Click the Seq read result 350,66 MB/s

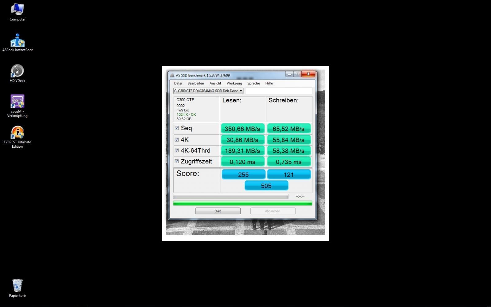(x=243, y=129)
